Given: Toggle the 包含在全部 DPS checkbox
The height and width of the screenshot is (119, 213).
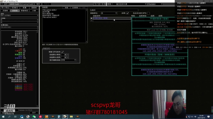Looking at the screenshot, I should tap(148, 13).
